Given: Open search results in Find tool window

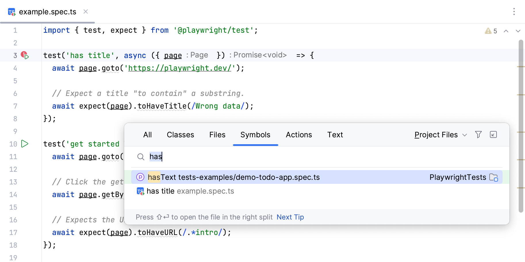Looking at the screenshot, I should (x=493, y=135).
